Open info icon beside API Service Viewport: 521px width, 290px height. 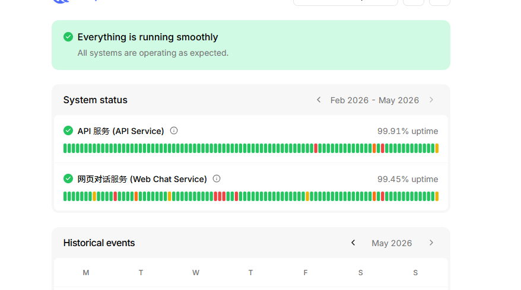coord(174,131)
